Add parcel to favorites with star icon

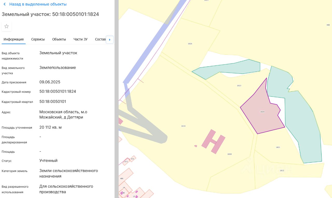(x=6, y=26)
